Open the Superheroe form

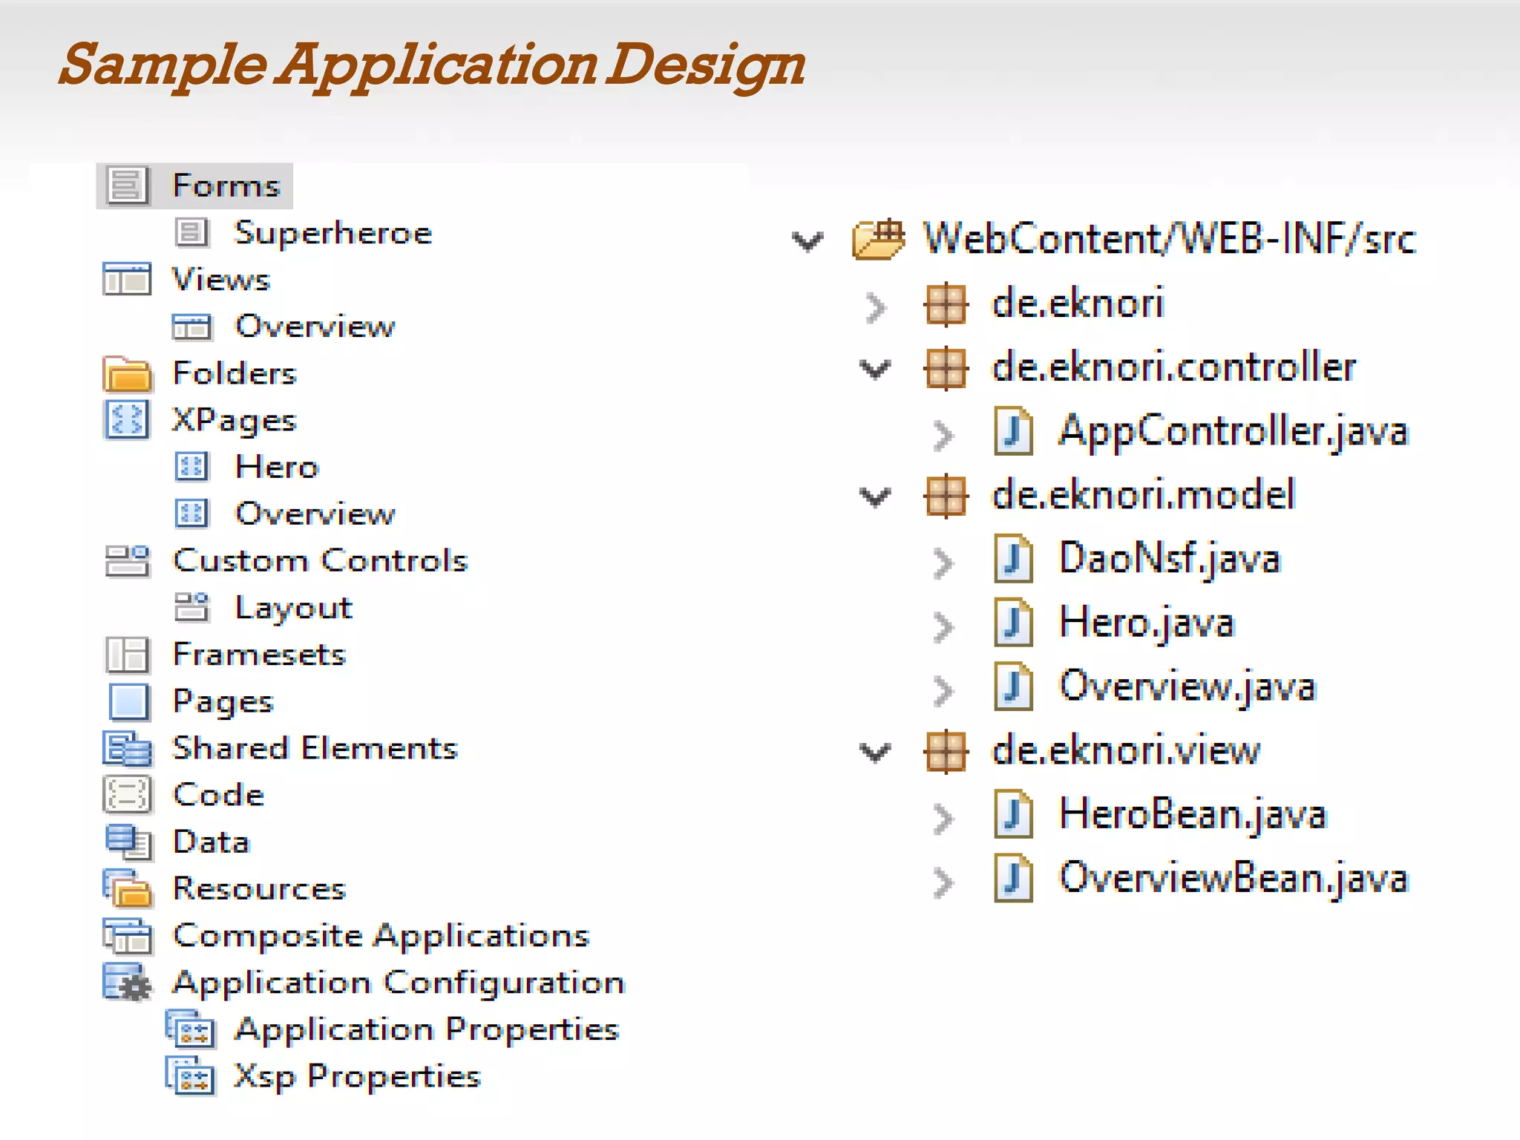tap(332, 233)
